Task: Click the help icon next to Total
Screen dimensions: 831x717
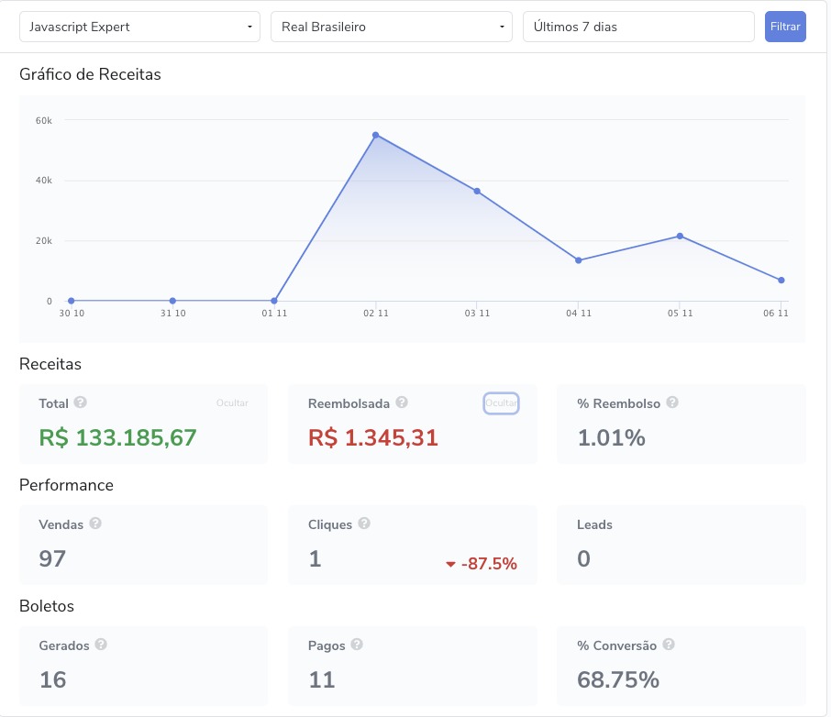Action: tap(80, 403)
